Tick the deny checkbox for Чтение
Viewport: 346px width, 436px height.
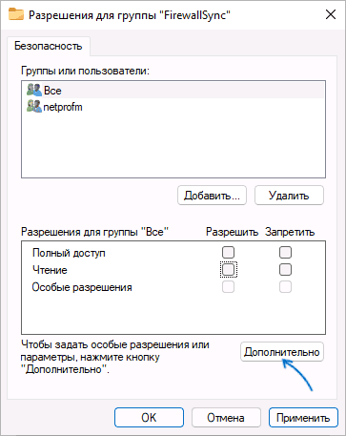pyautogui.click(x=285, y=270)
